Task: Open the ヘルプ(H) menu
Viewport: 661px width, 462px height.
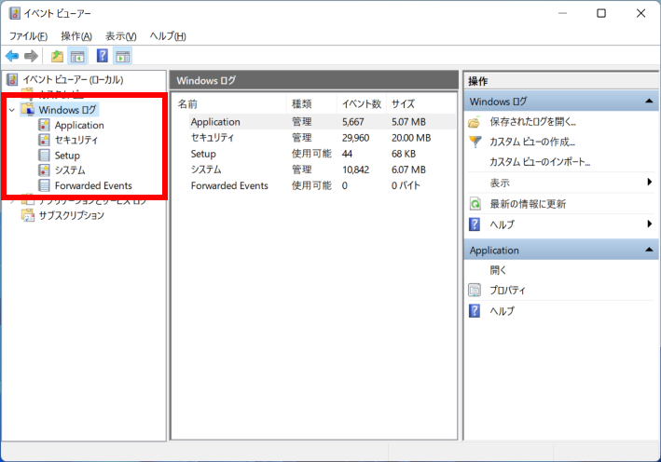Action: (x=168, y=36)
